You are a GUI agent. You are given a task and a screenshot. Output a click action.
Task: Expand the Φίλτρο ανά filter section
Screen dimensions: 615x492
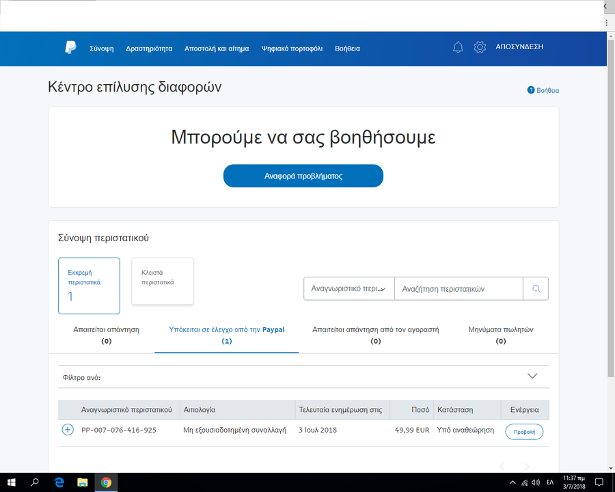(303, 377)
